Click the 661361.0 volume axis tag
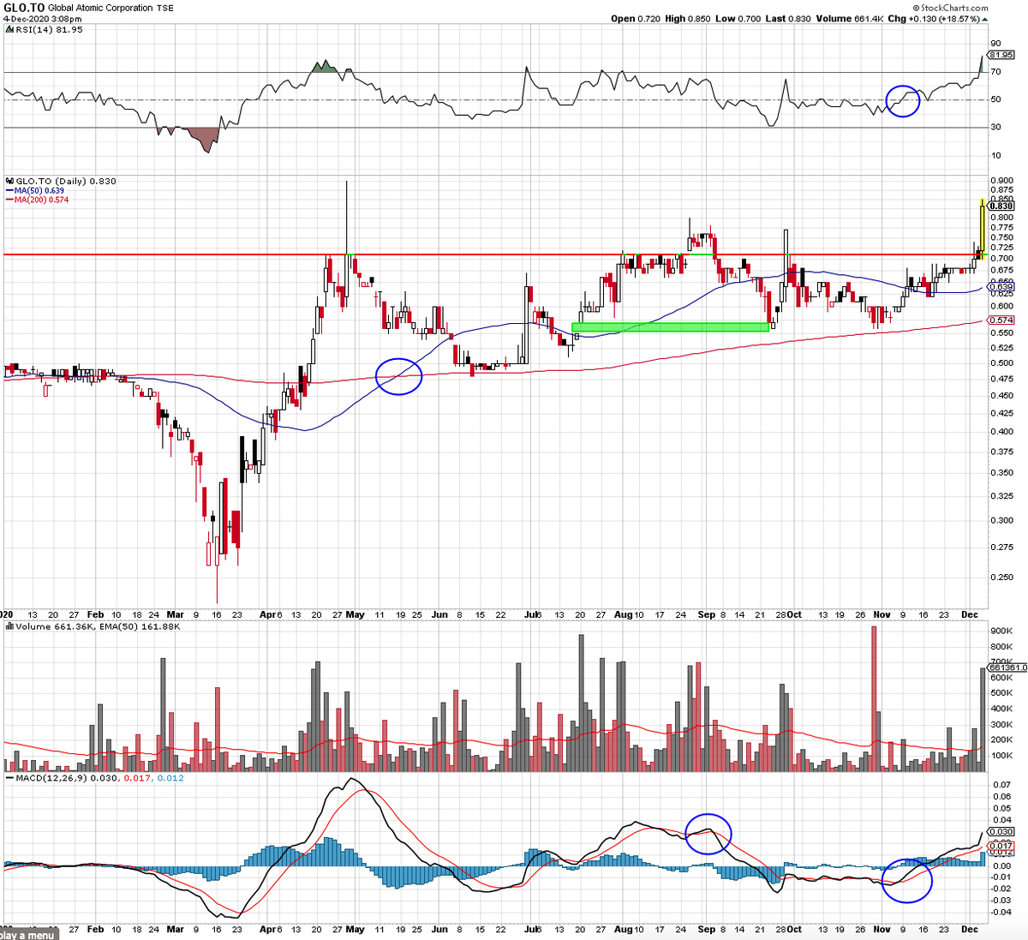 tap(1007, 668)
